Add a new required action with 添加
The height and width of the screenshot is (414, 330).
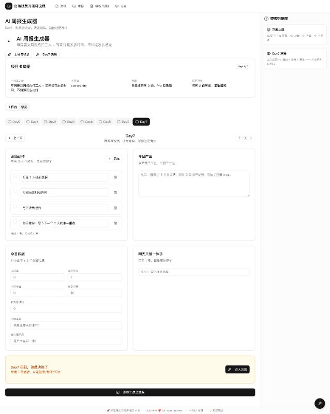(114, 159)
